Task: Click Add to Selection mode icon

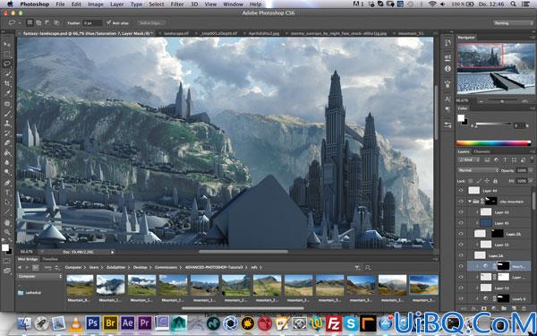Action: point(38,23)
